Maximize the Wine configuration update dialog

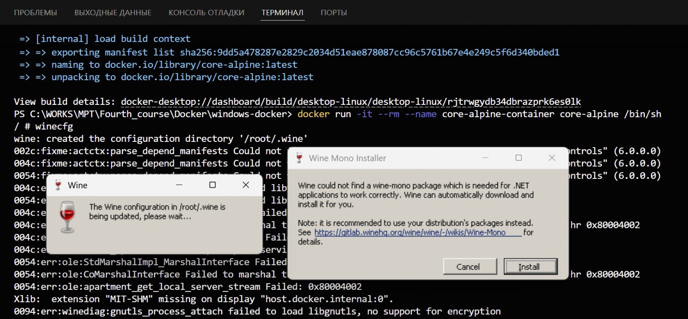(x=213, y=185)
